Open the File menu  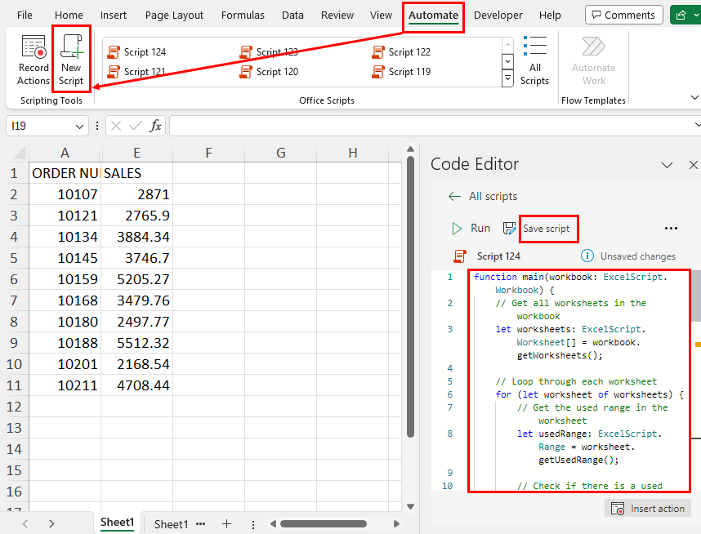click(25, 16)
